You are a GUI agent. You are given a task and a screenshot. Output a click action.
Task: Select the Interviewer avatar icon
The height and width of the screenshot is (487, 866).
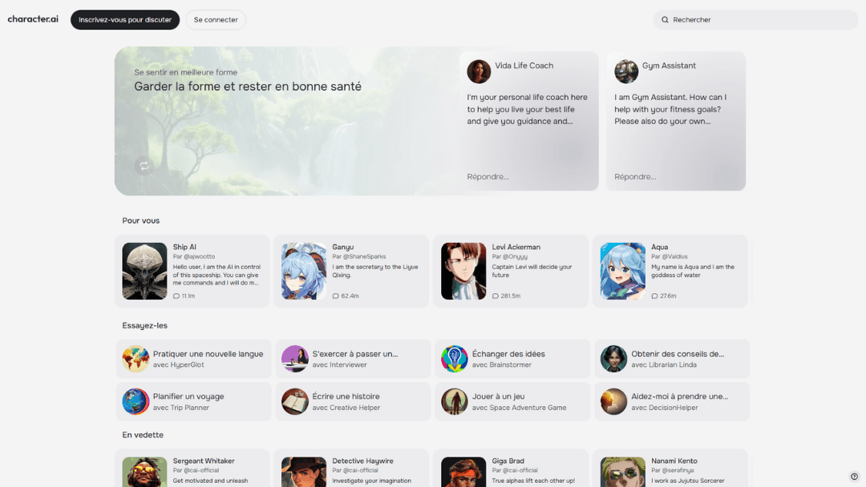click(294, 359)
